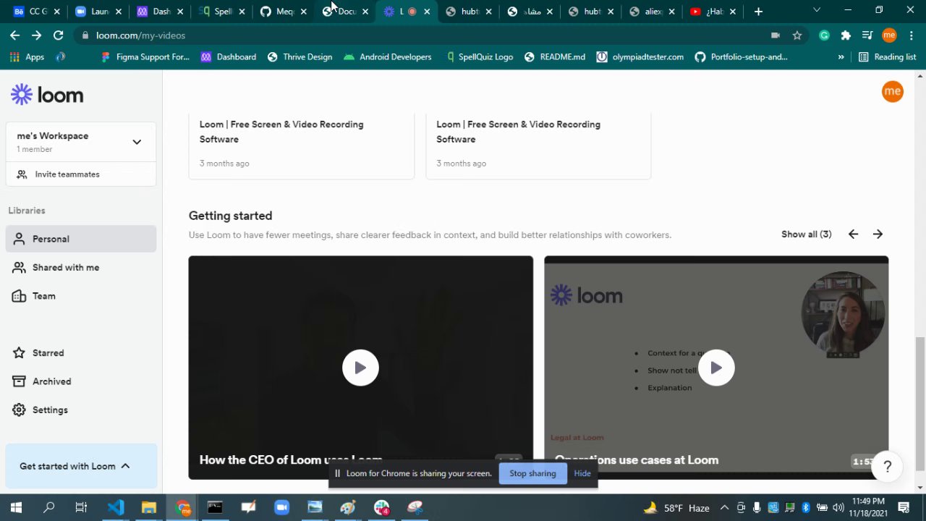Screen dimensions: 926x521
Task: Go to previous Getting started videos arrow
Action: tap(853, 234)
